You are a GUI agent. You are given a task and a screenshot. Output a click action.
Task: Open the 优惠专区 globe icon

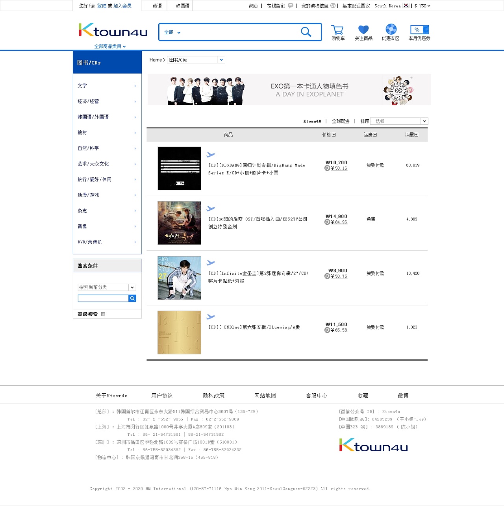coord(390,30)
